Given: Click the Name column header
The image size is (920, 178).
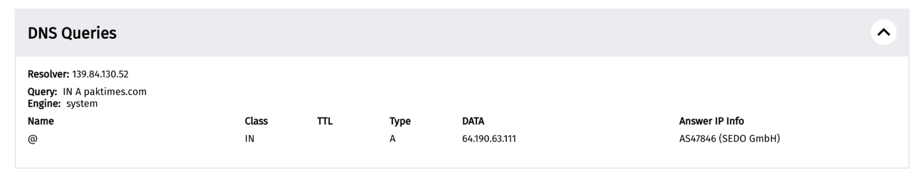Looking at the screenshot, I should coord(41,121).
